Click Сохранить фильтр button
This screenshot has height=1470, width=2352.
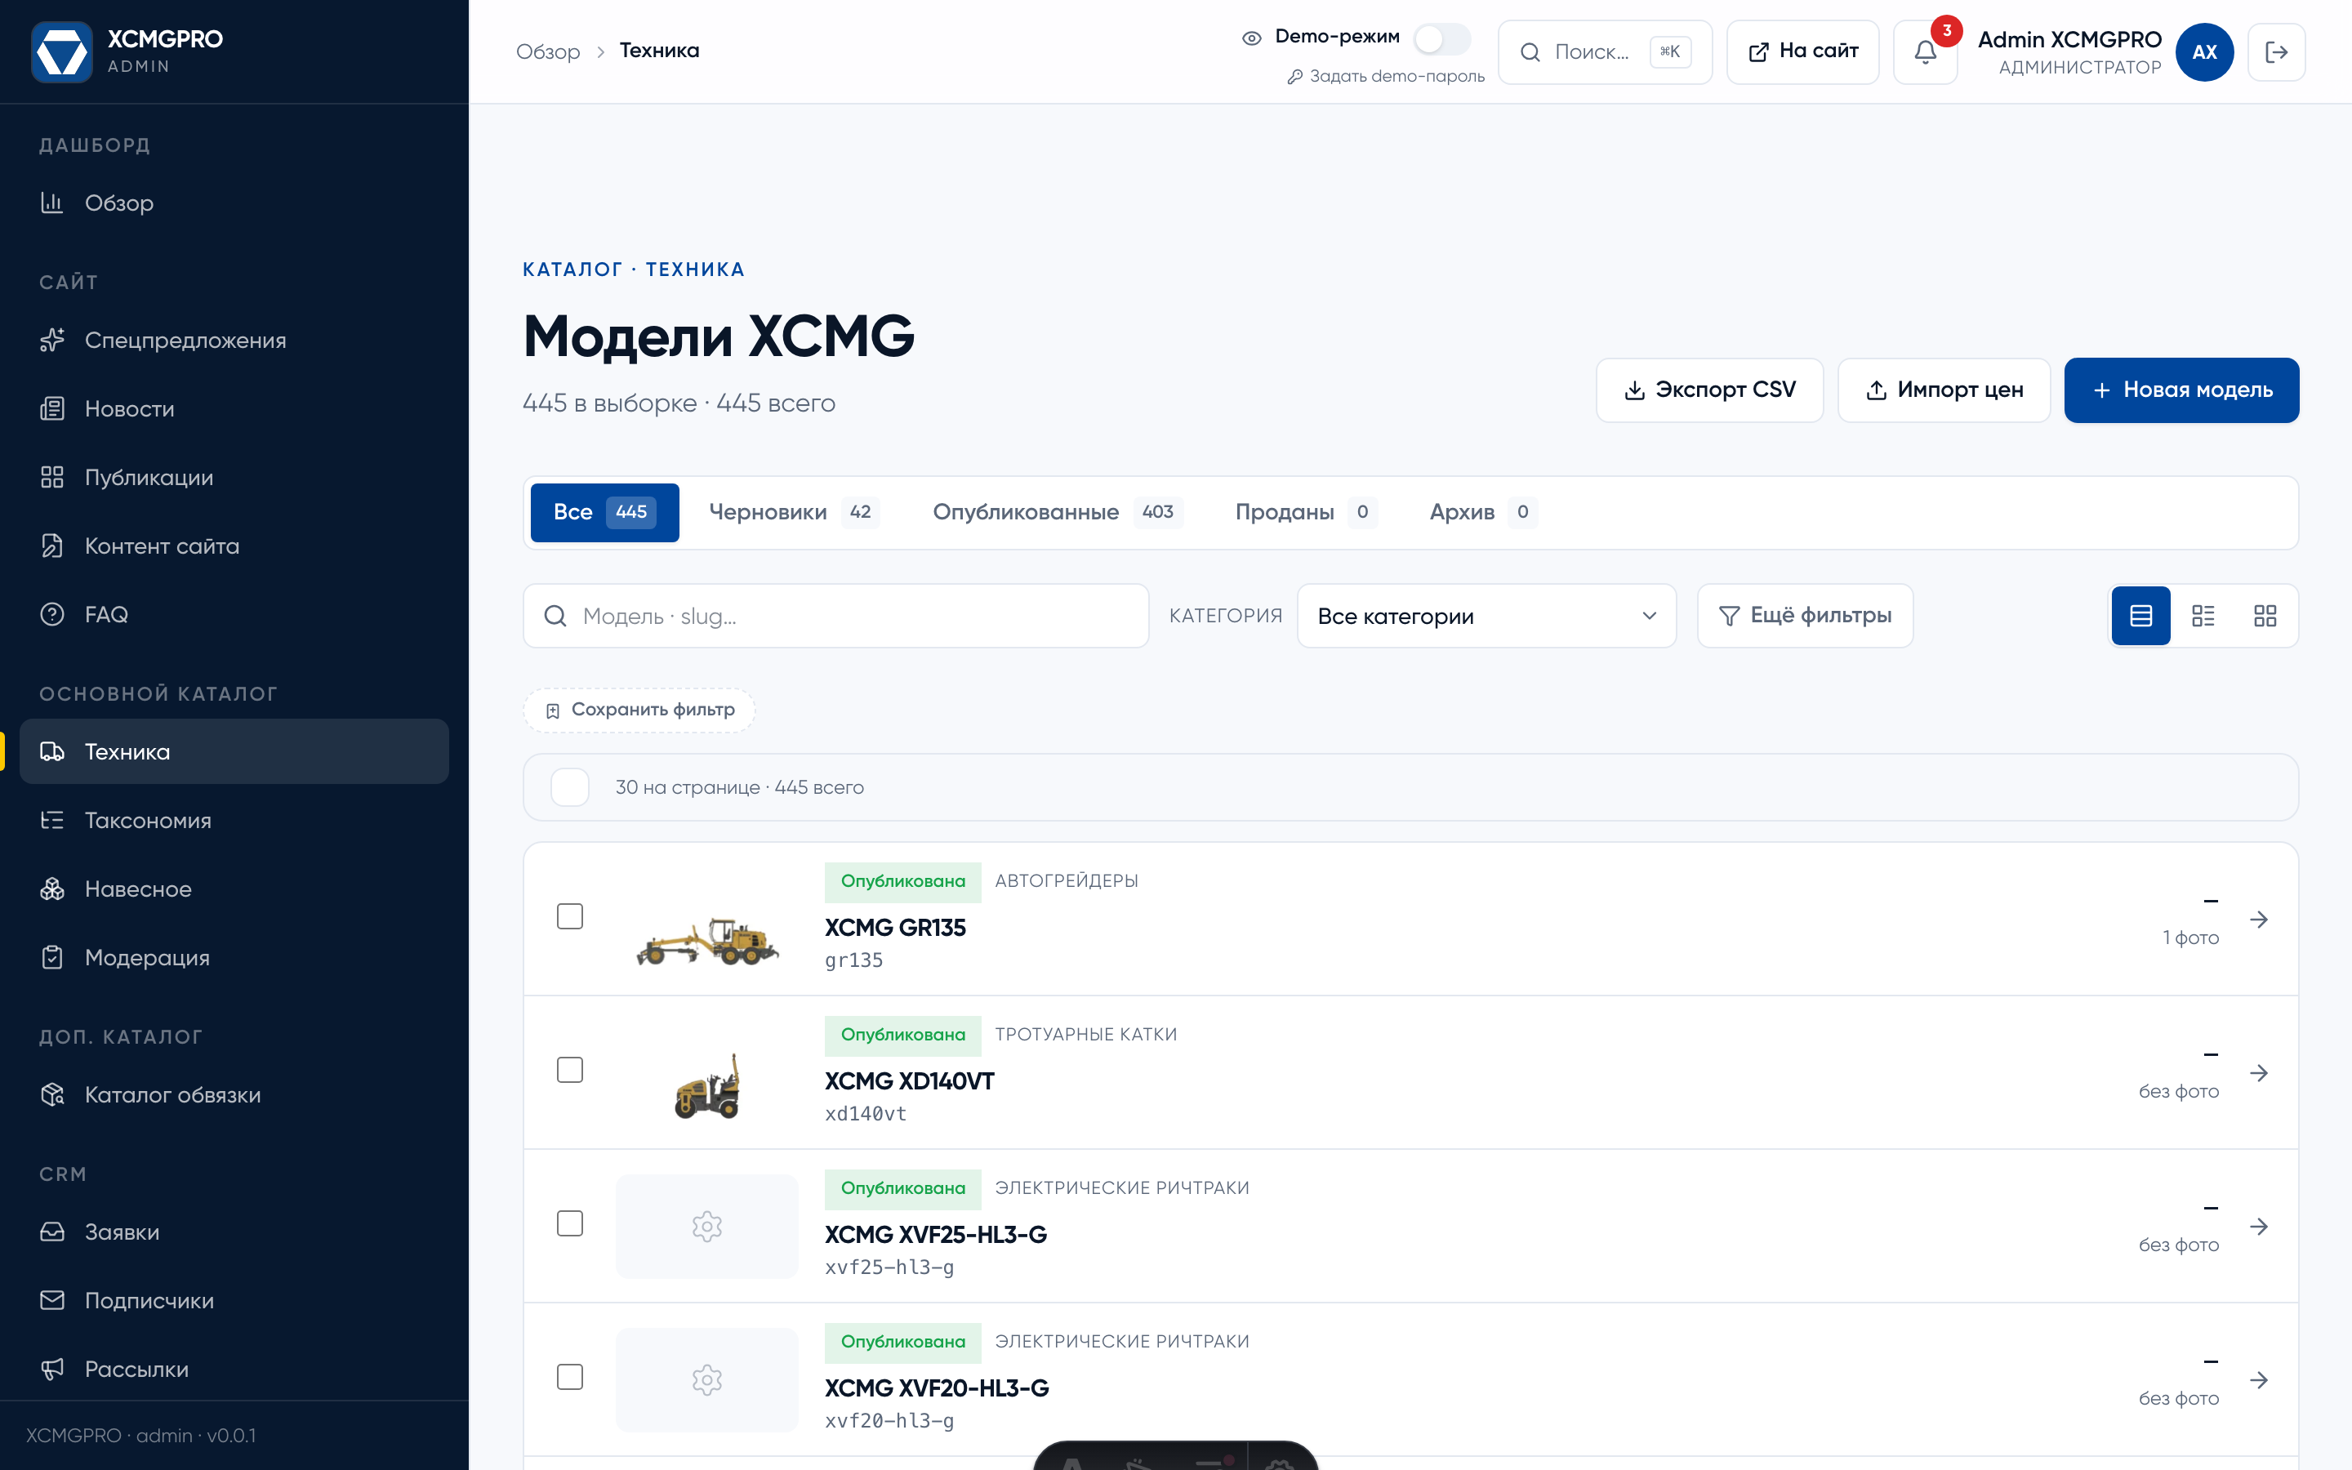point(639,710)
